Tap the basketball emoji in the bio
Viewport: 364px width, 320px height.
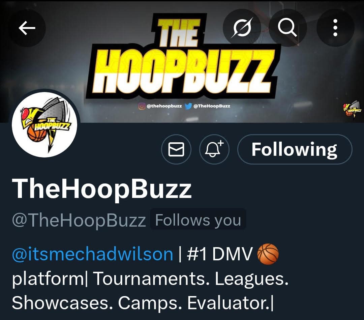[x=268, y=254]
